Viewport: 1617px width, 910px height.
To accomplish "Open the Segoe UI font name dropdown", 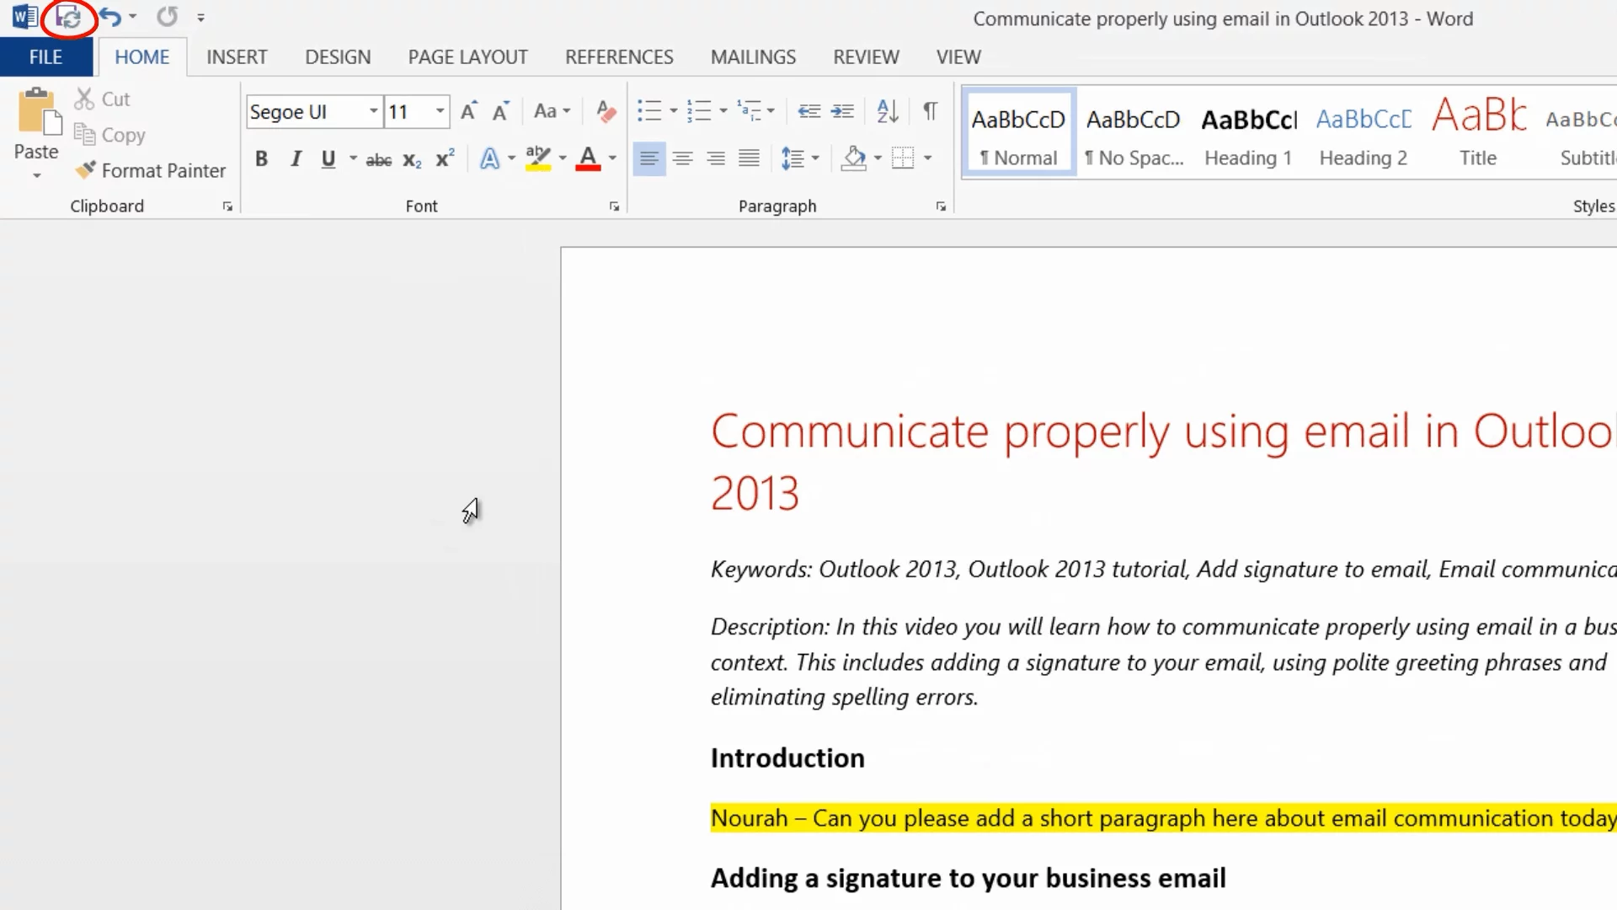I will 373,111.
